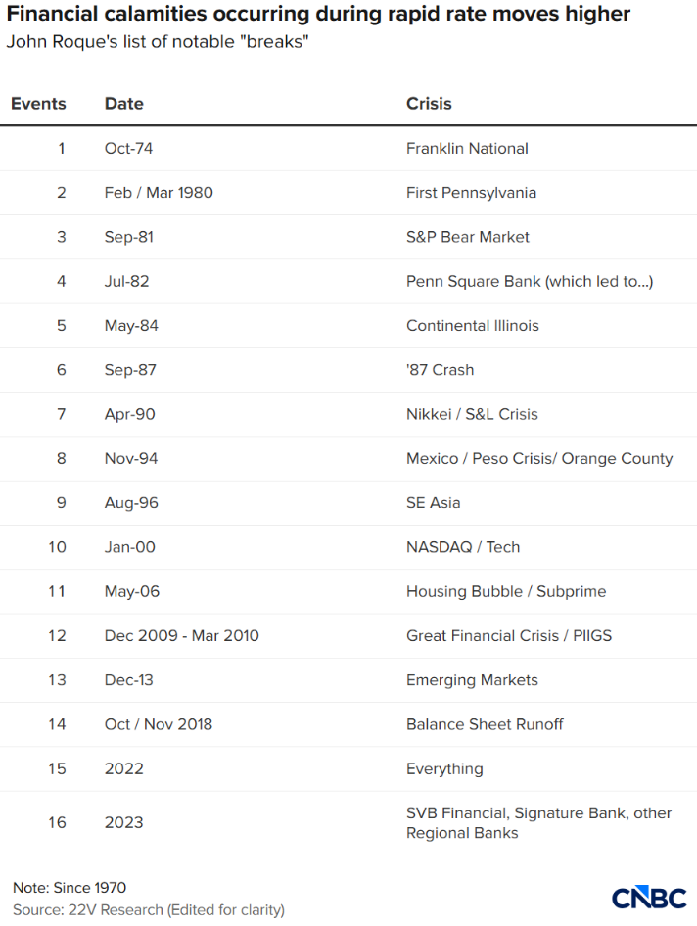Click Mexico / Peso Crisis/ Orange County
The image size is (697, 926).
pos(539,458)
